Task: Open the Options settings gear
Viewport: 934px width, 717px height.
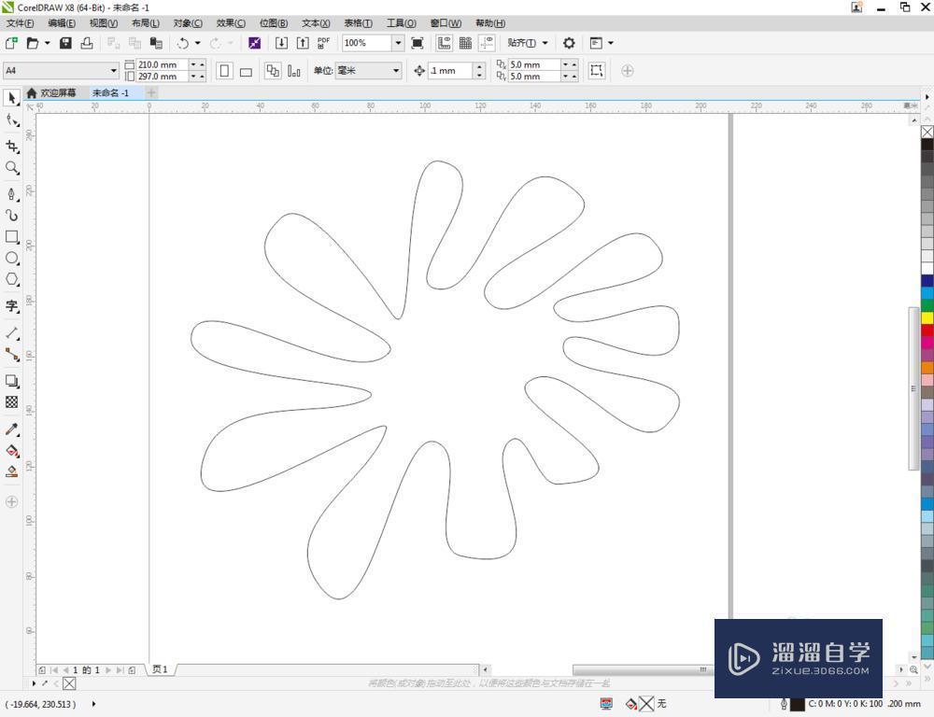Action: click(568, 43)
